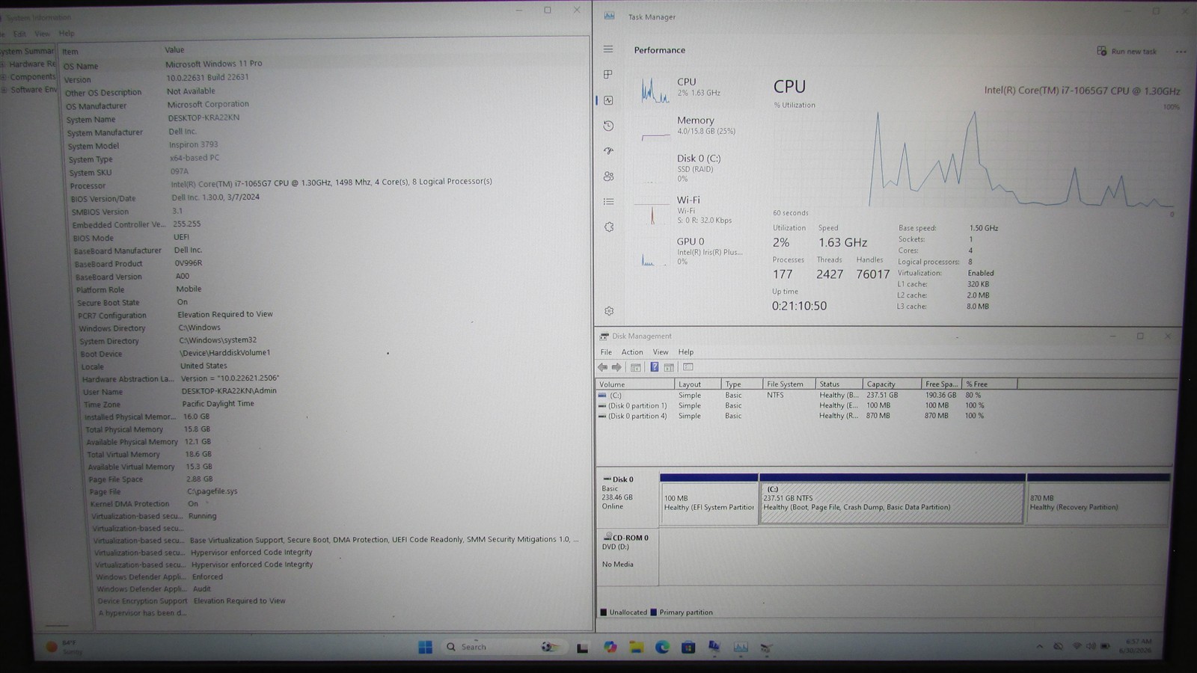Sort by Layout column header
Viewport: 1197px width, 673px height.
(697, 384)
